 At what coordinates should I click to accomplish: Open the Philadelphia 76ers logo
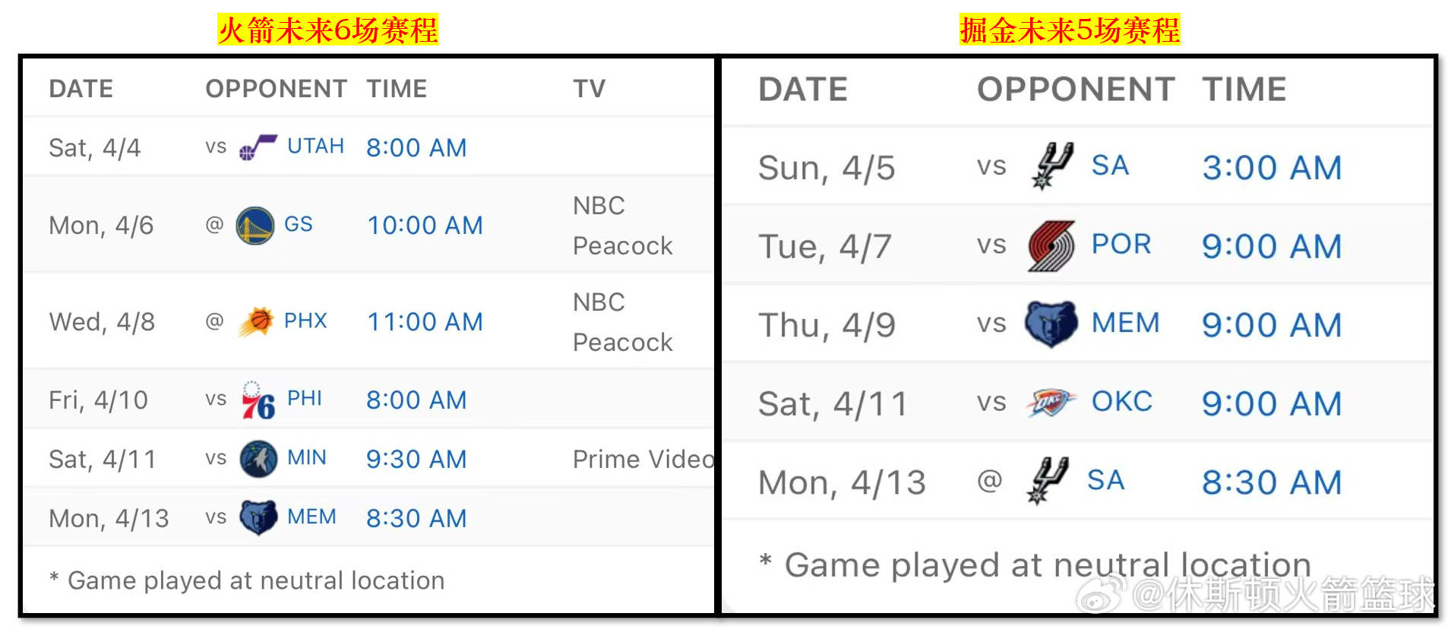[x=258, y=400]
